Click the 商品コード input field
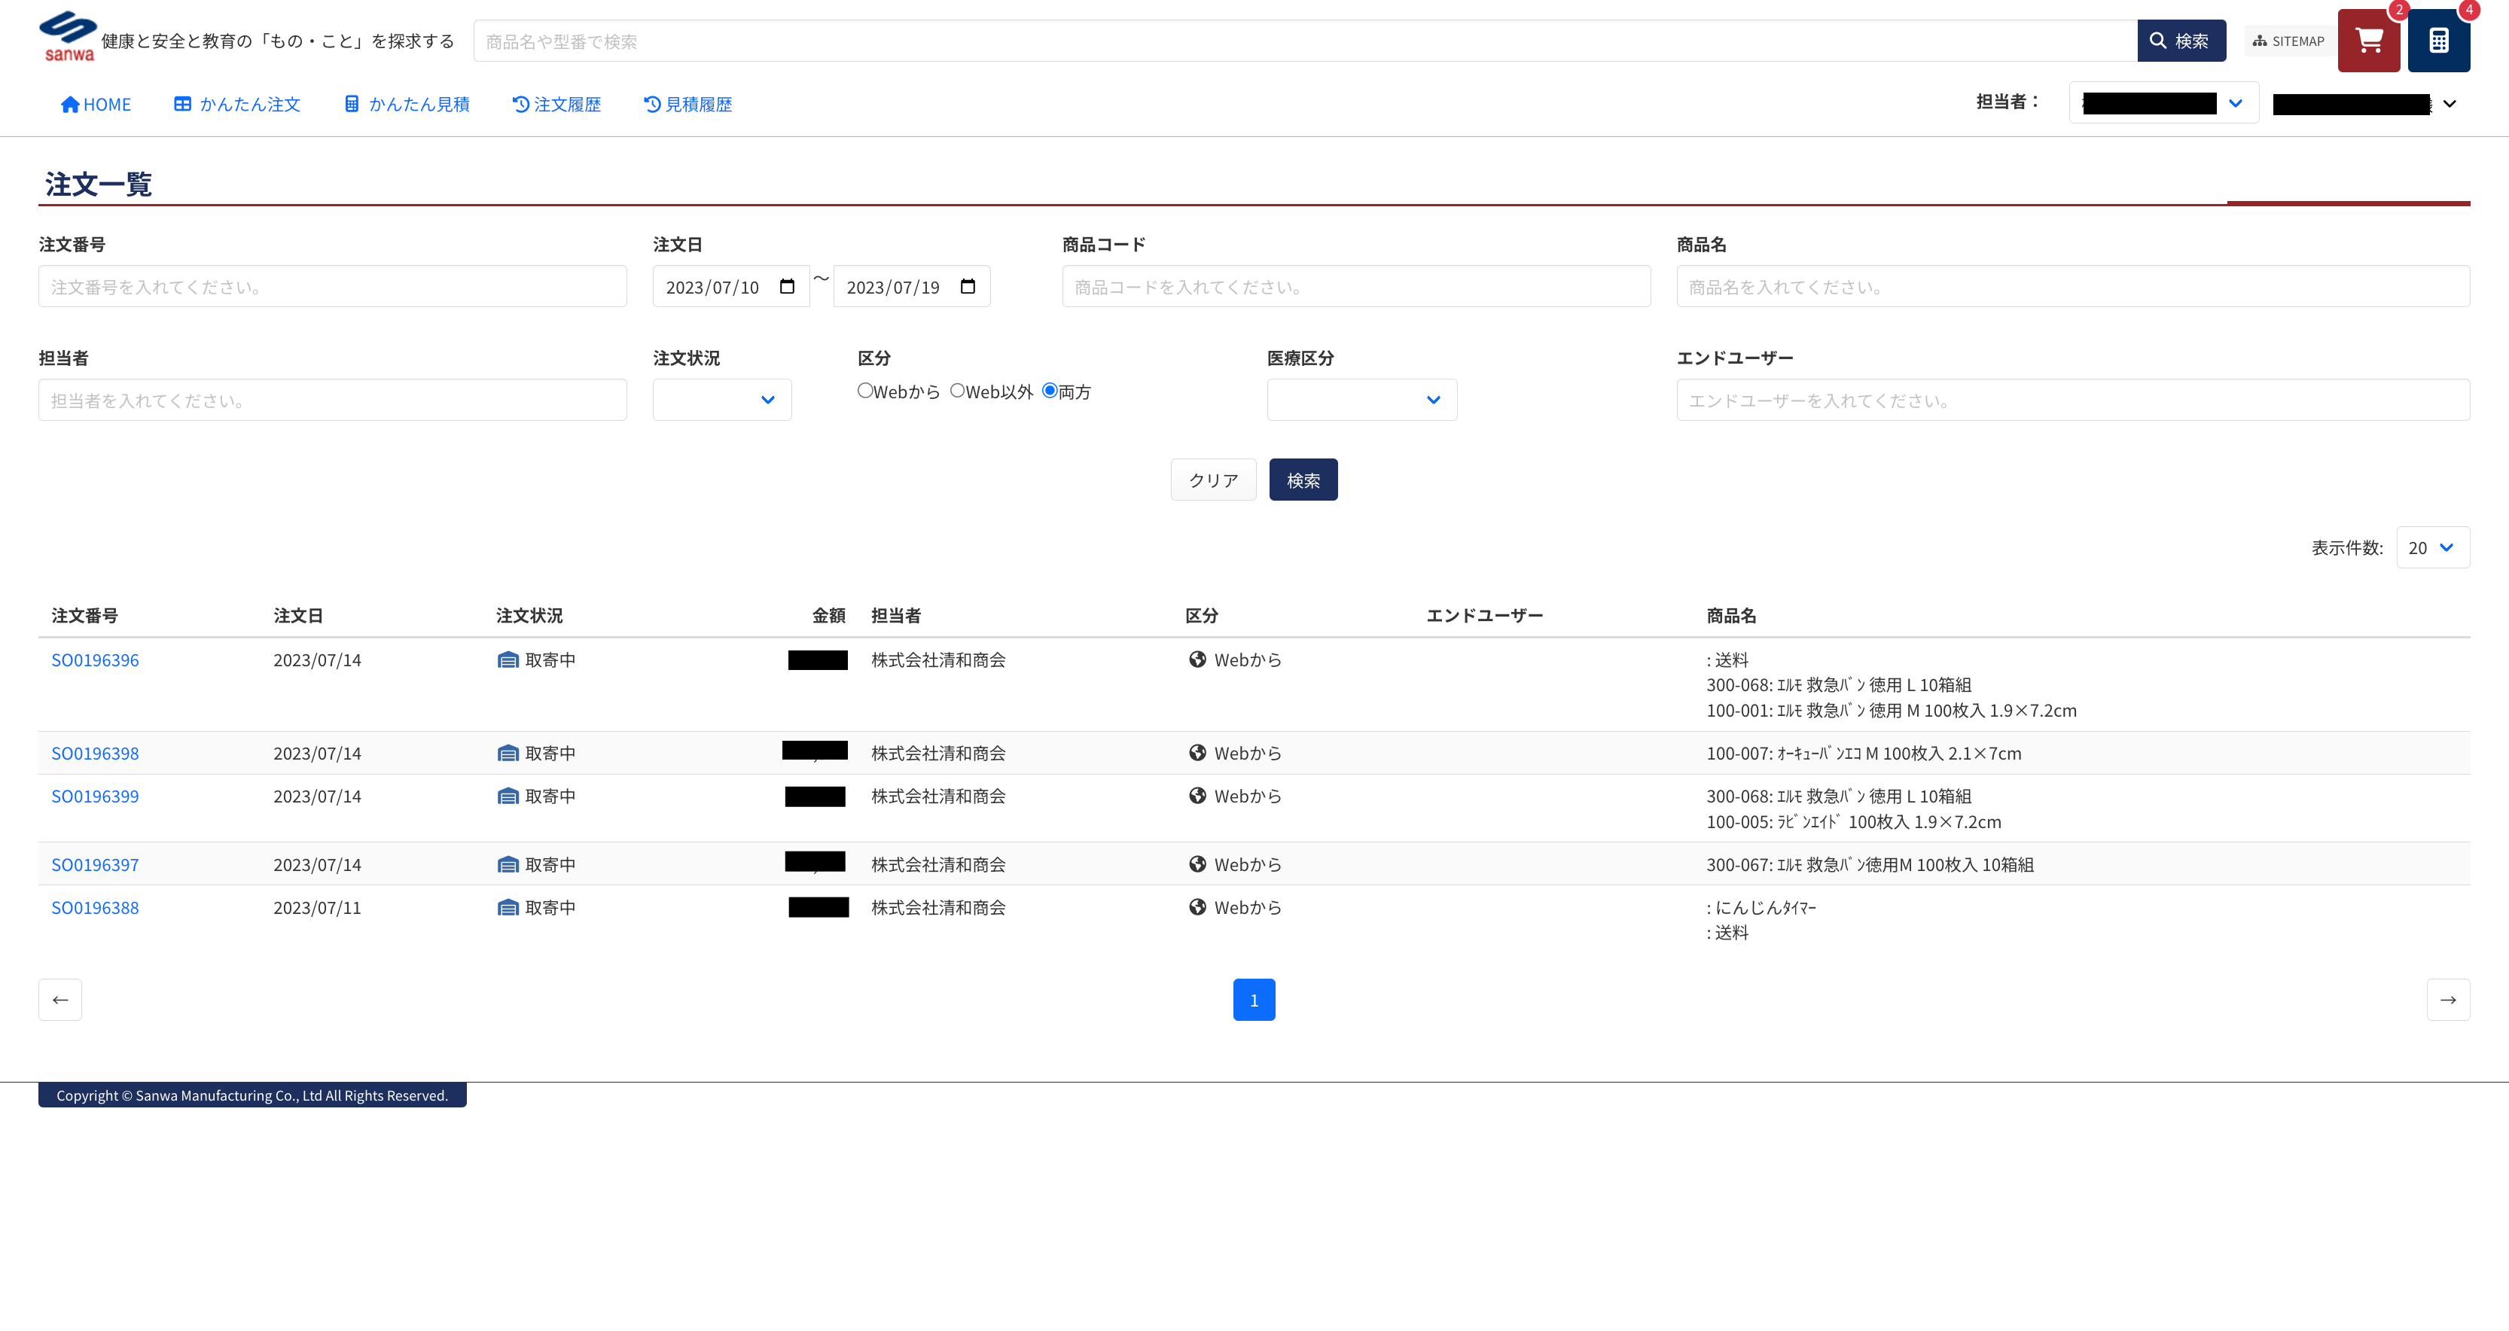Viewport: 2509px width, 1331px height. click(1355, 286)
